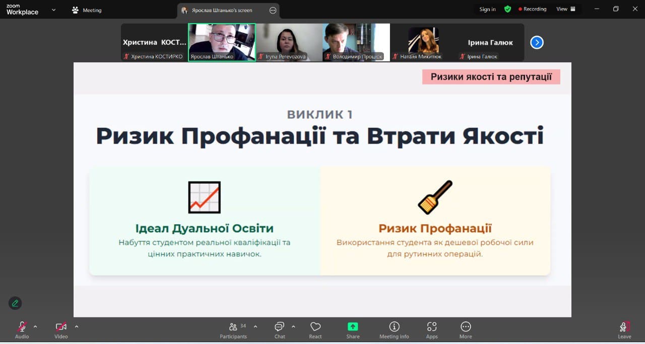Select Ірина Галюк participant tile

[x=490, y=42]
